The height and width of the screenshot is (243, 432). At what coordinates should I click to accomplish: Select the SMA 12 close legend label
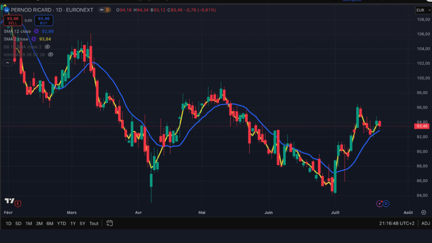pos(17,31)
